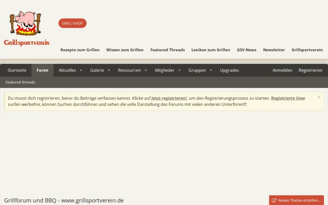
Task: Open Lexikon zum Grillen
Action: point(211,50)
